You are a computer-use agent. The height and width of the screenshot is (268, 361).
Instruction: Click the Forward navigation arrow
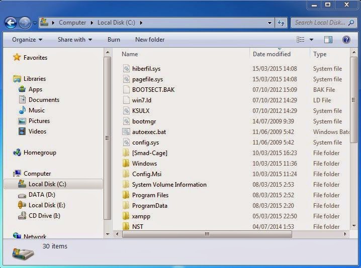tap(25, 23)
